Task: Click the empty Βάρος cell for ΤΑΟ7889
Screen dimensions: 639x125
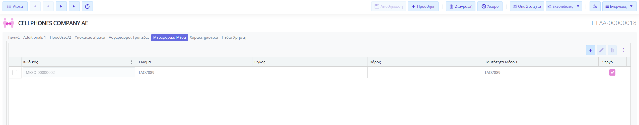Action: 425,73
